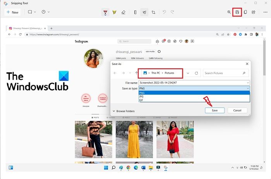Open the red dress post thumbnail

coord(175,140)
